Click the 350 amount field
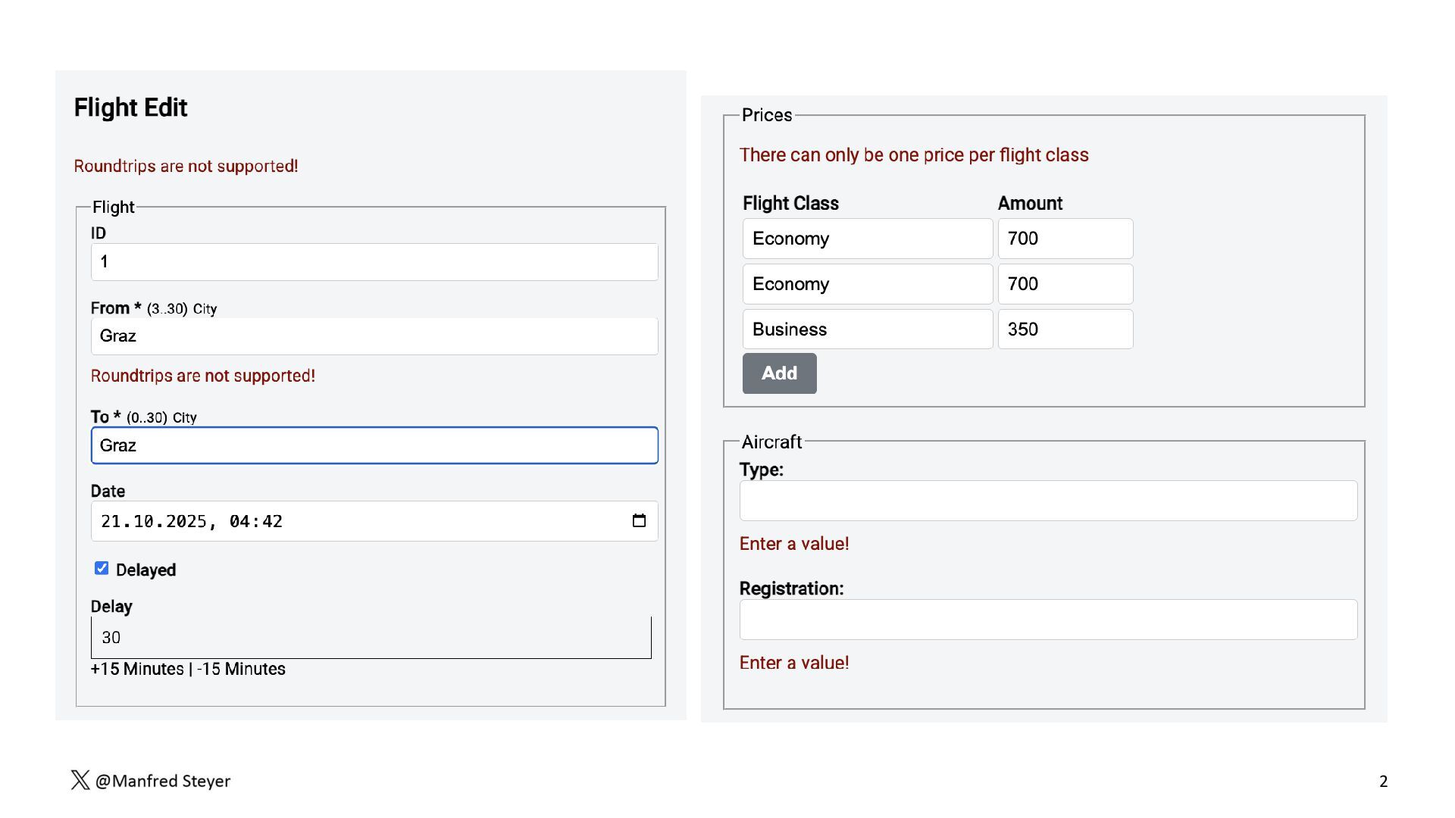This screenshot has height=818, width=1455. pos(1065,329)
